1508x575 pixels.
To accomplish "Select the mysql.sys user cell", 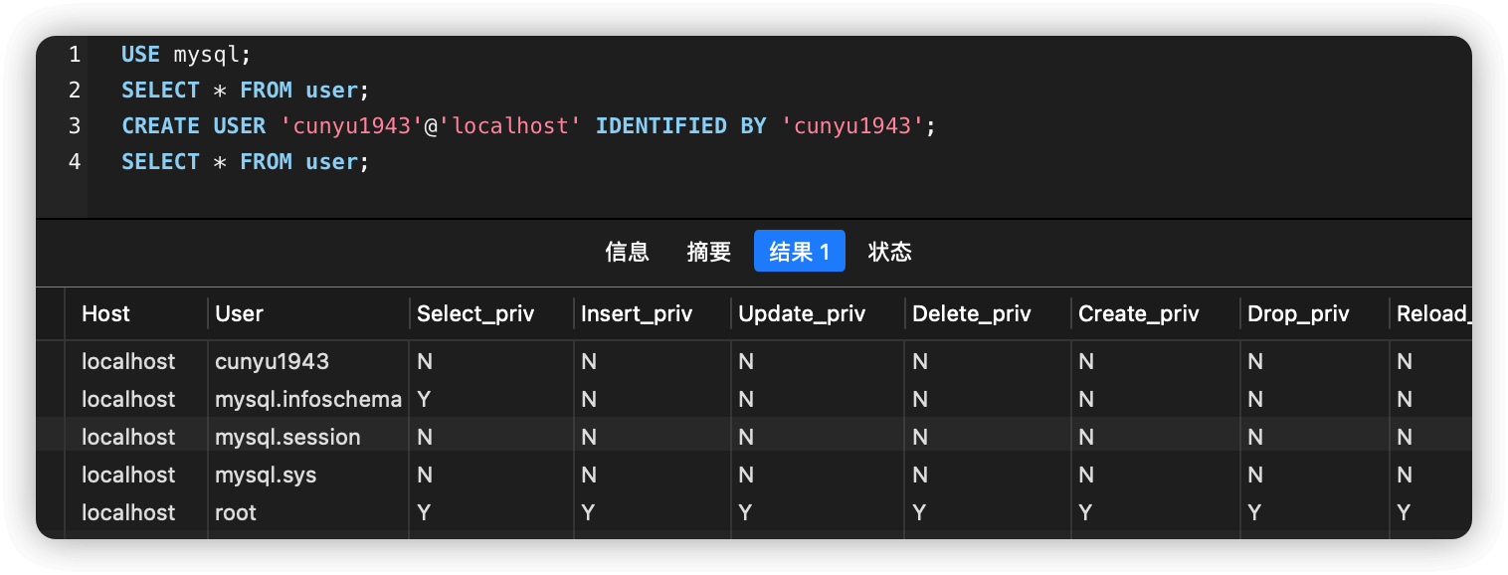I will (x=266, y=476).
